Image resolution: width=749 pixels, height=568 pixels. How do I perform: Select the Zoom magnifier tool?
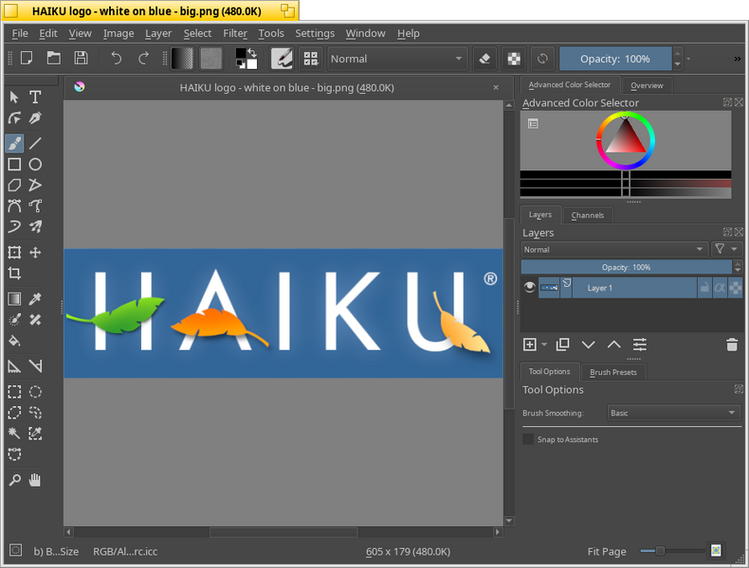pos(14,480)
